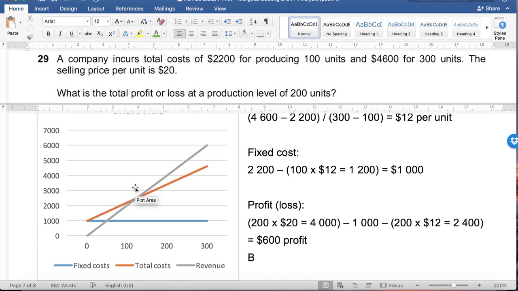Screen dimensions: 518x291
Task: Switch to Draft view icon
Action: (x=369, y=285)
